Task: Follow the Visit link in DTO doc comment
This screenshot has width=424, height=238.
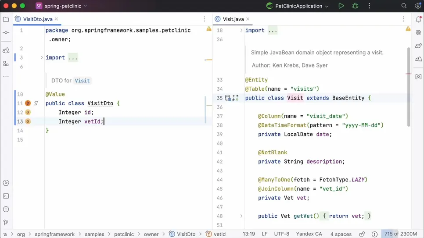Action: [82, 81]
